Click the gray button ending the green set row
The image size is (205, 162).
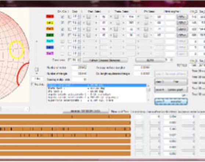tap(182, 35)
